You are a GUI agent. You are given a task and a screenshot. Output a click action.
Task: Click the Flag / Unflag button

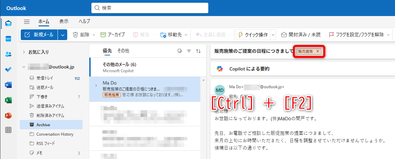pos(356,35)
